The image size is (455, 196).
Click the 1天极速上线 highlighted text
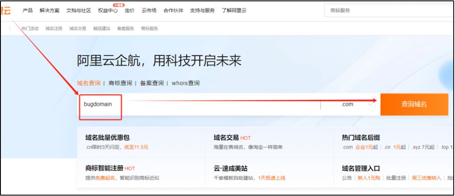pos(271,178)
